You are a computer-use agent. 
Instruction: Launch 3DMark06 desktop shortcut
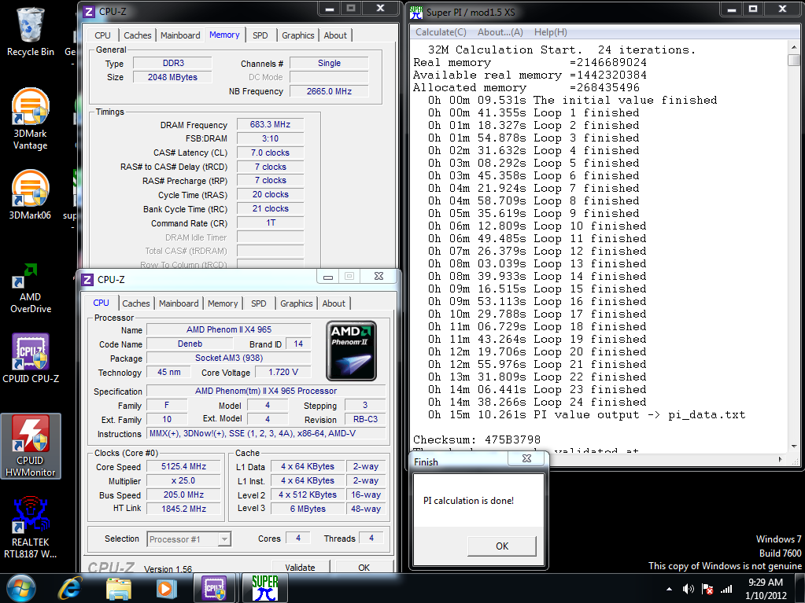click(x=30, y=195)
